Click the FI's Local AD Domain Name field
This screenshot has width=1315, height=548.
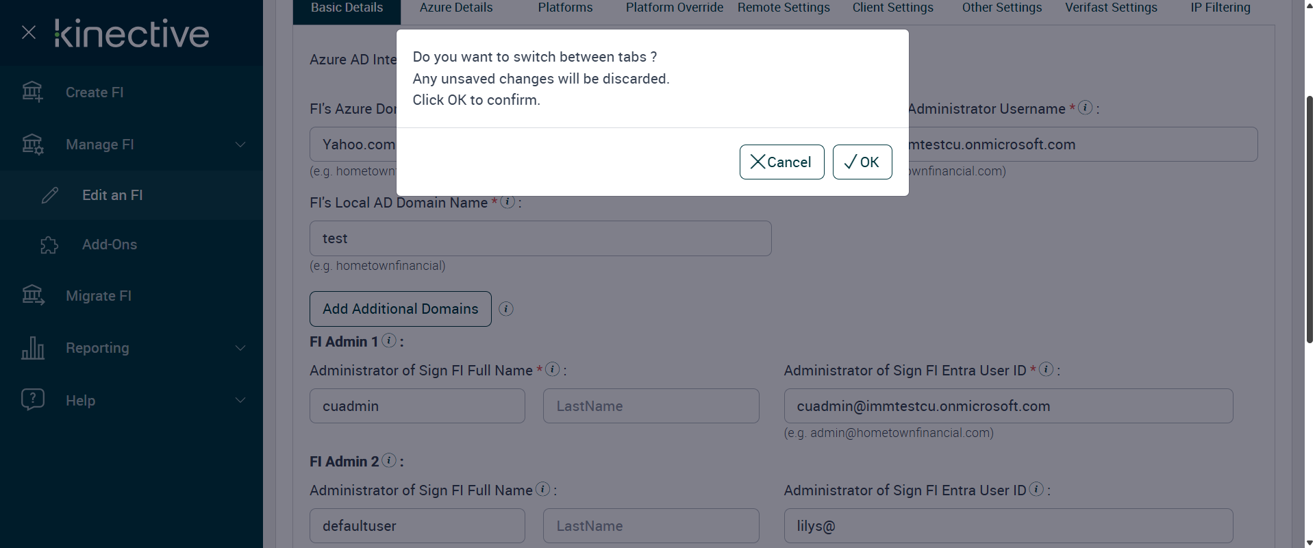pyautogui.click(x=540, y=238)
